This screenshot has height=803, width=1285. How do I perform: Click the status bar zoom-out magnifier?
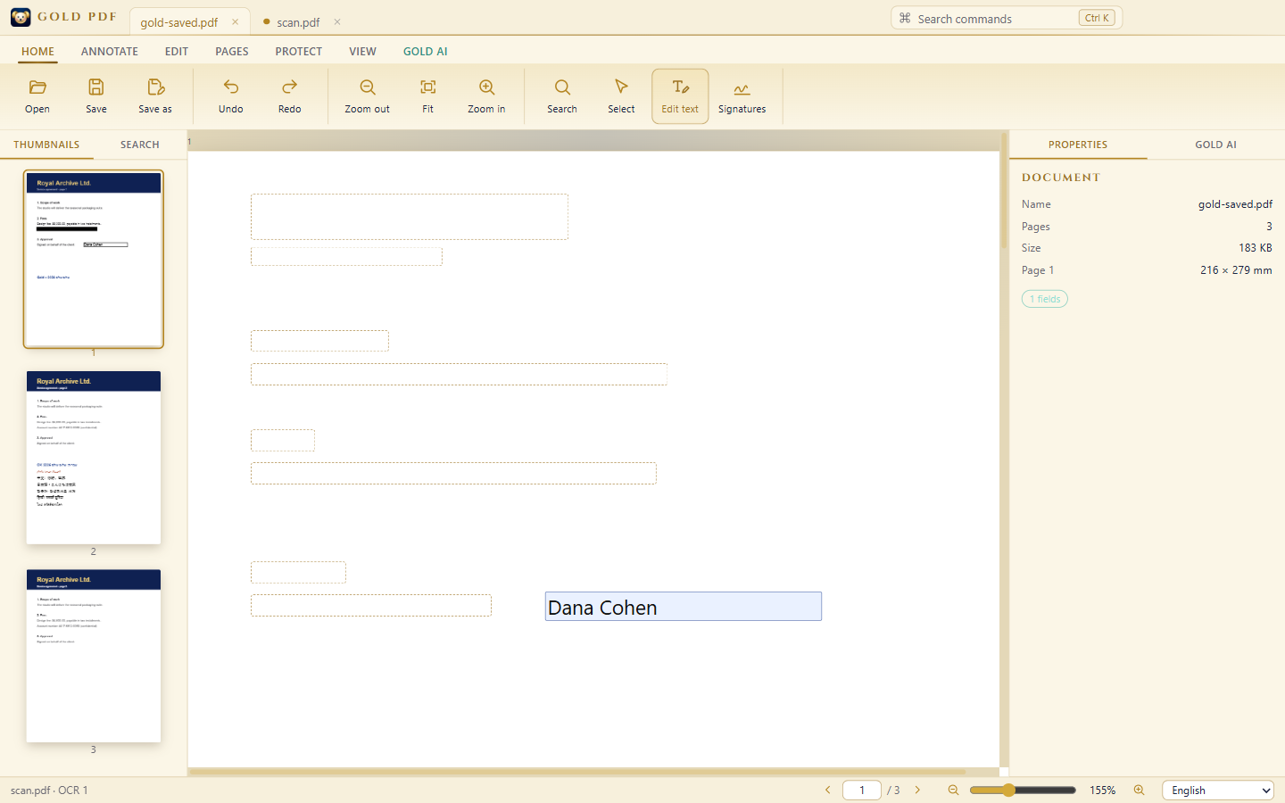click(953, 790)
